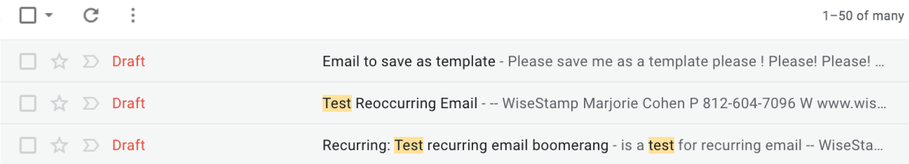Tick the checkbox for the boomerang recurring draft

tap(28, 145)
